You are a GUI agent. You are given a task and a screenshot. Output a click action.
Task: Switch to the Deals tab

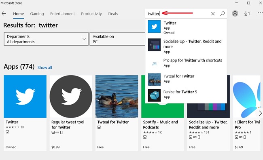pyautogui.click(x=113, y=14)
